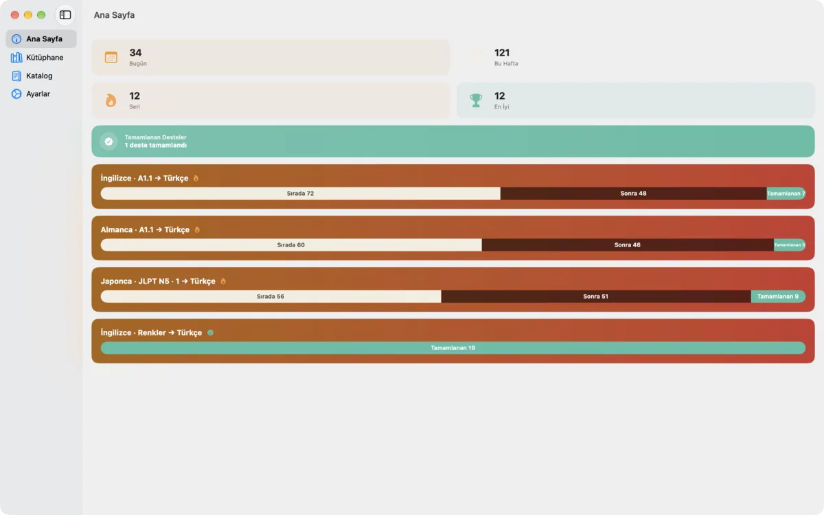Click the Sırada 56 progress segment
The width and height of the screenshot is (824, 515).
pyautogui.click(x=271, y=297)
